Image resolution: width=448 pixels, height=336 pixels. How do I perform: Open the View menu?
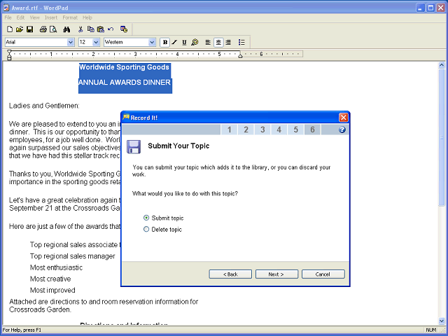[34, 17]
